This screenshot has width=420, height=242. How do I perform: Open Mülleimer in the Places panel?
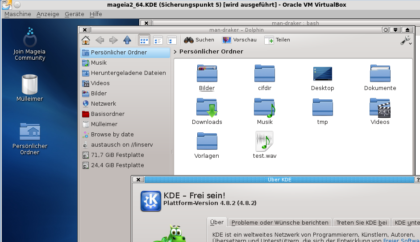[x=125, y=124]
